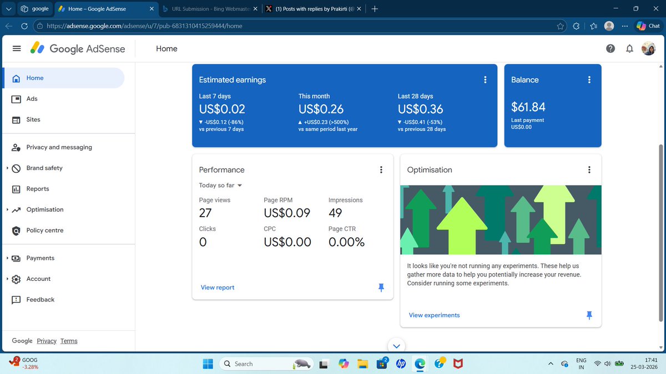666x374 pixels.
Task: Click the Estimated earnings card title
Action: coord(233,80)
